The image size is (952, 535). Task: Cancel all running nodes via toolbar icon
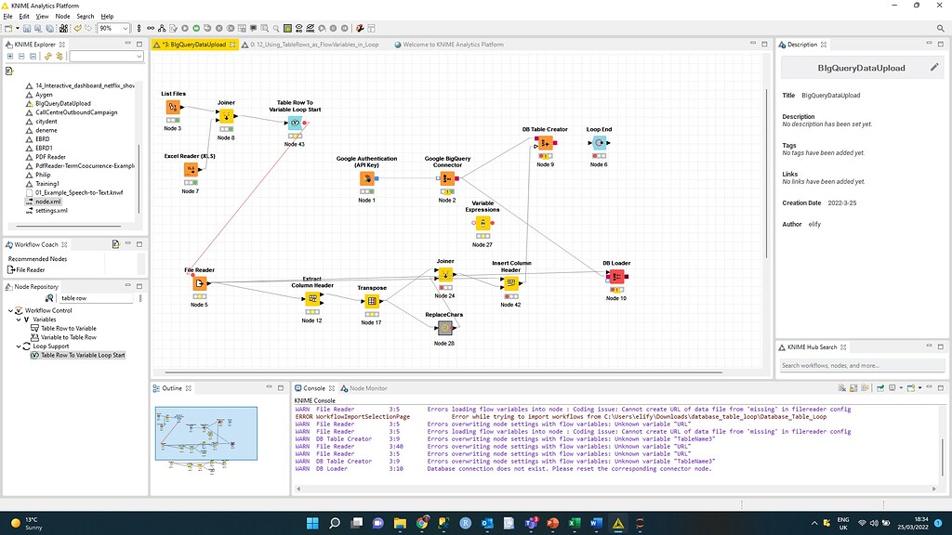(230, 28)
